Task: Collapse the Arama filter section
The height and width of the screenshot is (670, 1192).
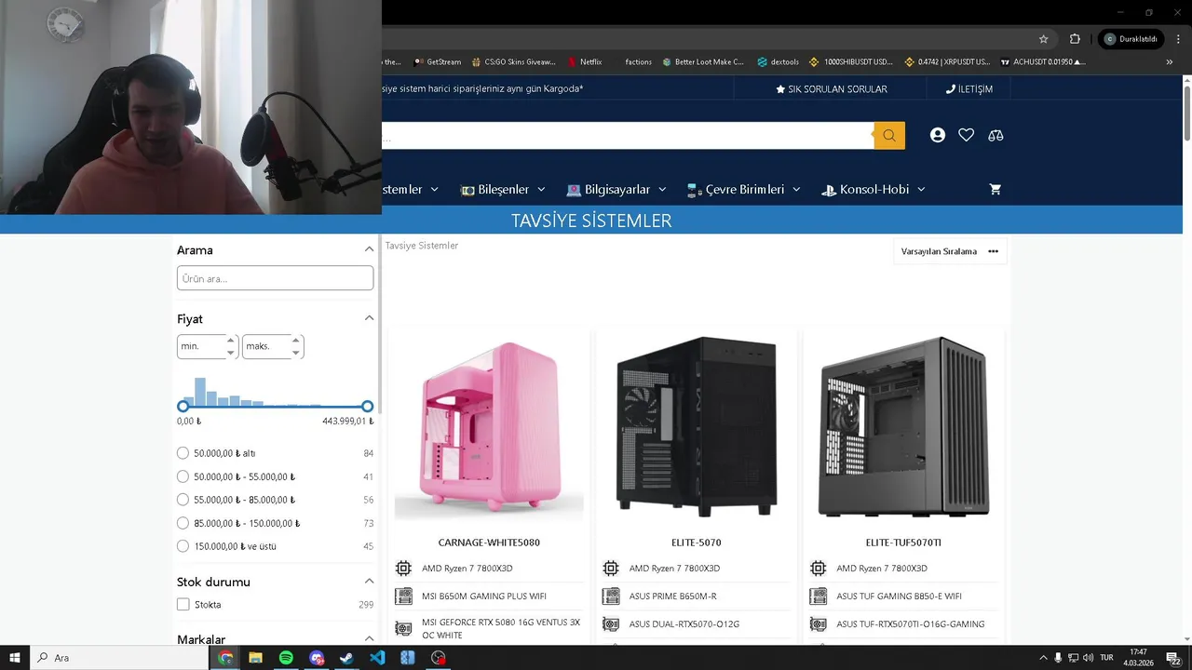Action: (x=369, y=249)
